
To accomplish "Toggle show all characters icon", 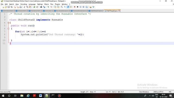I will coord(65,7).
